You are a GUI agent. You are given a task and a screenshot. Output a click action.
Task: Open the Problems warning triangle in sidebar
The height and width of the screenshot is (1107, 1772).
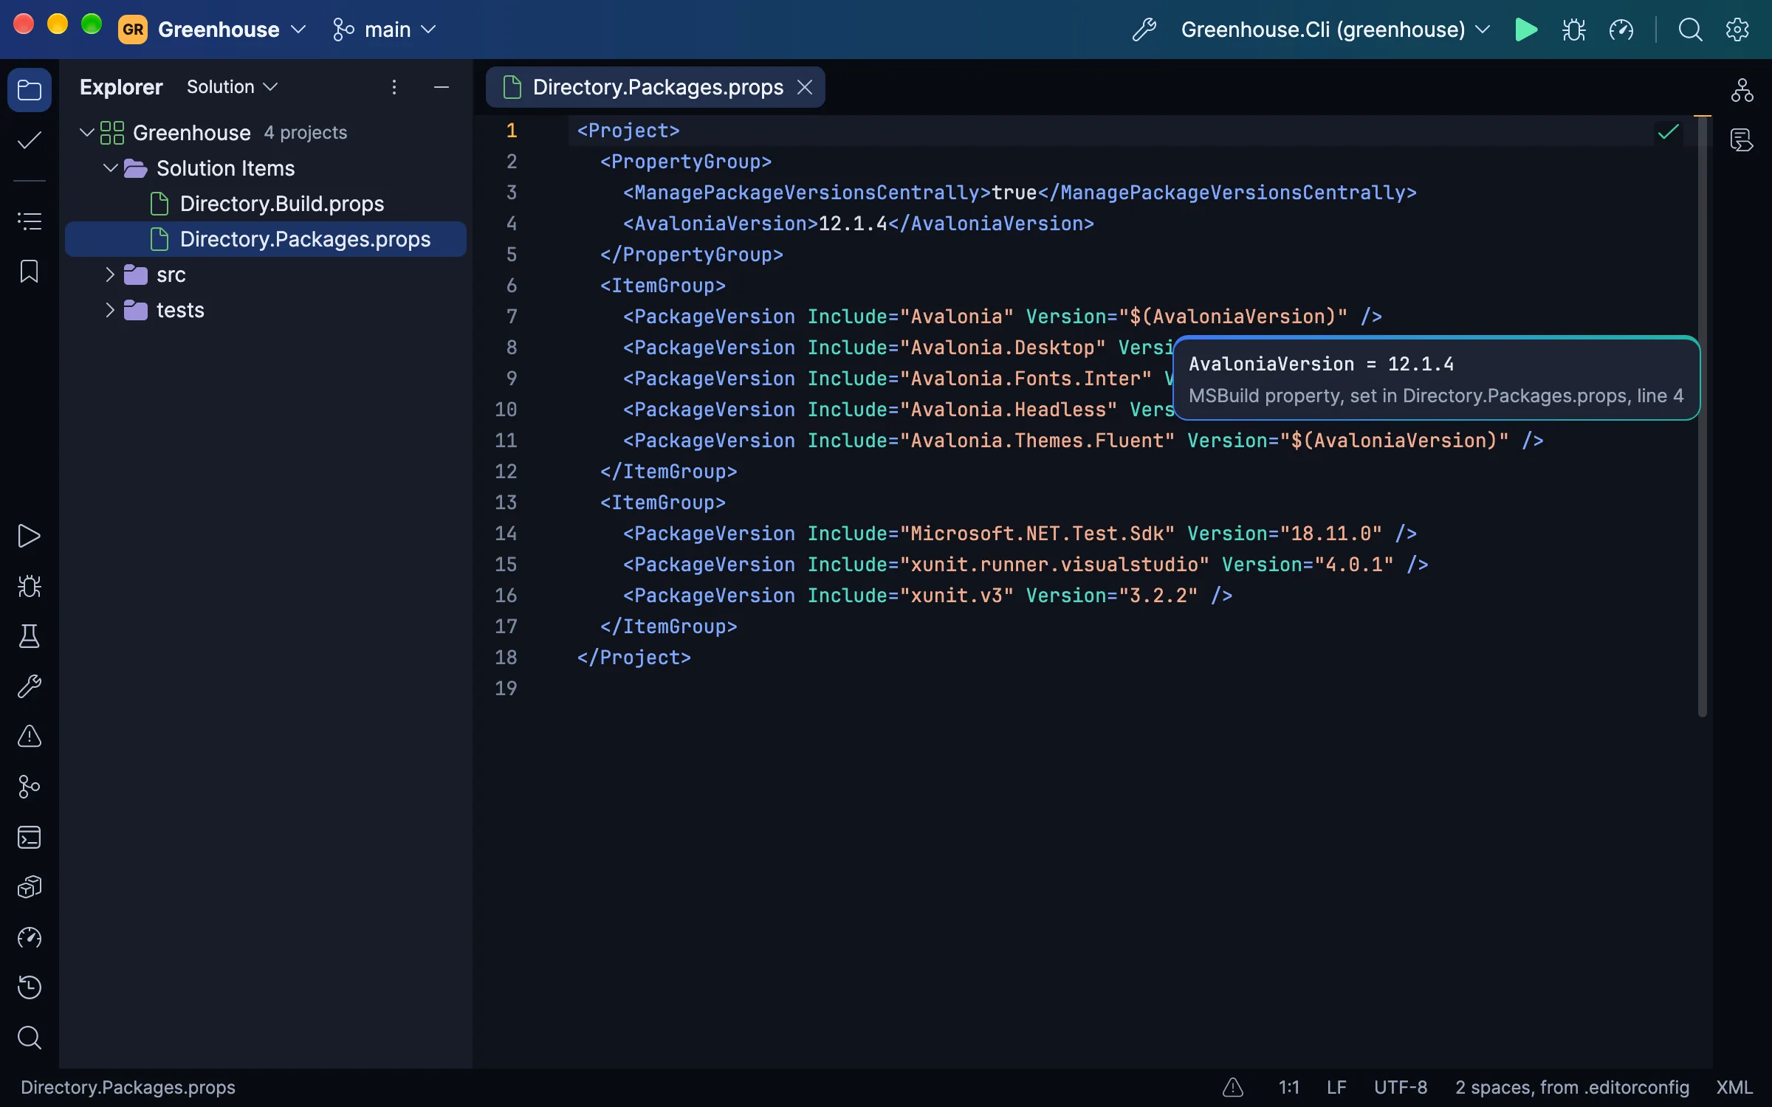30,737
